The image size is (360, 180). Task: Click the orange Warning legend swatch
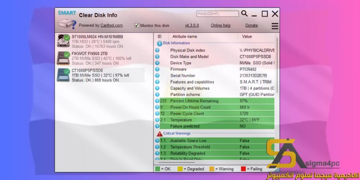point(211,169)
